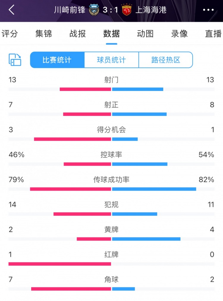Open the 录像 tab
223x301 pixels.
click(179, 34)
